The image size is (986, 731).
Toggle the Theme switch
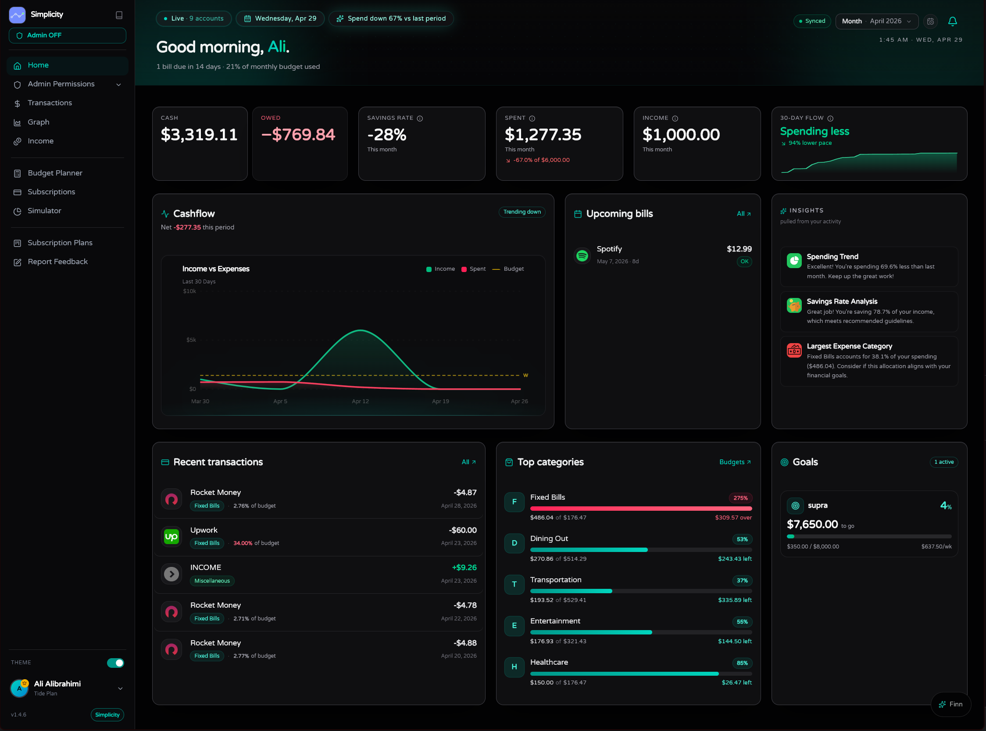coord(115,663)
